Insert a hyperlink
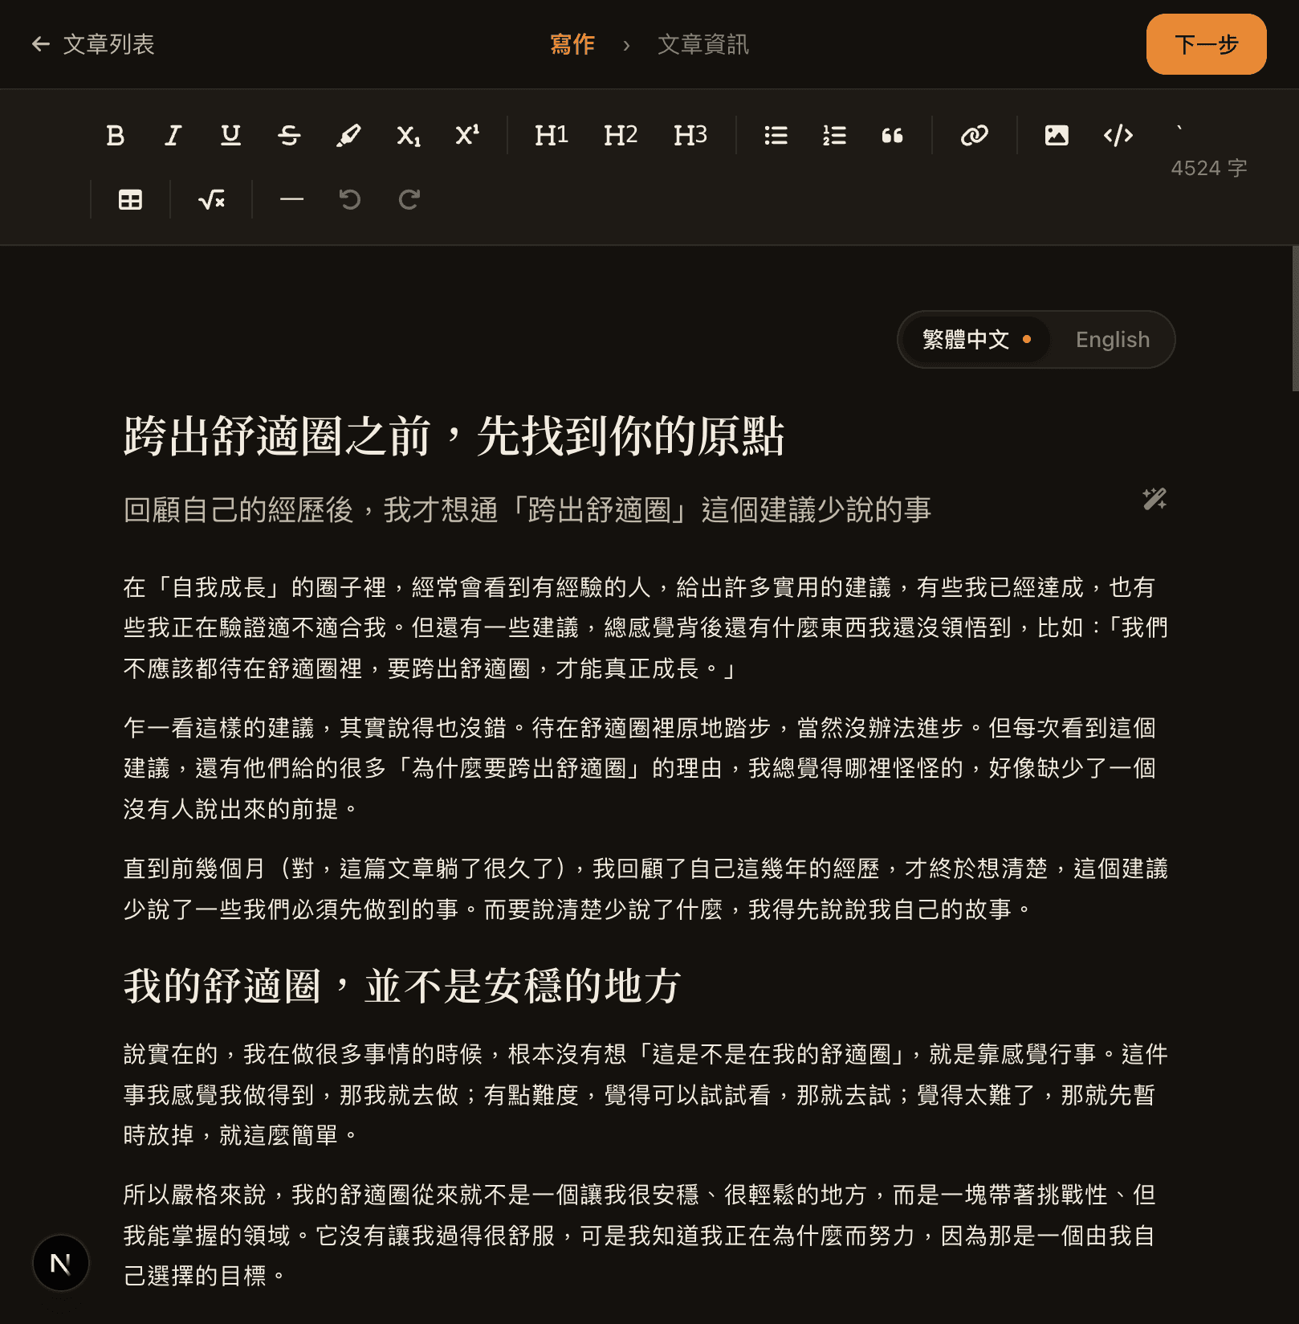This screenshot has height=1324, width=1299. coord(974,135)
